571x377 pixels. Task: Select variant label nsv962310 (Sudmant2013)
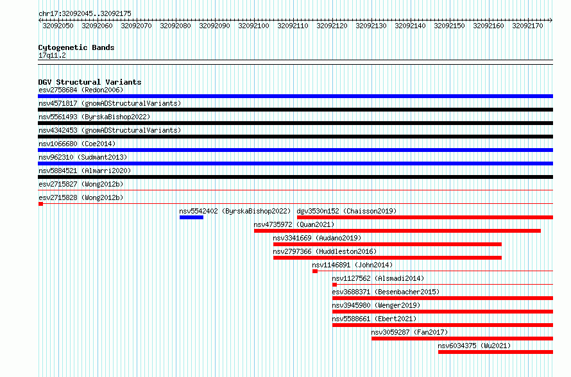click(83, 157)
